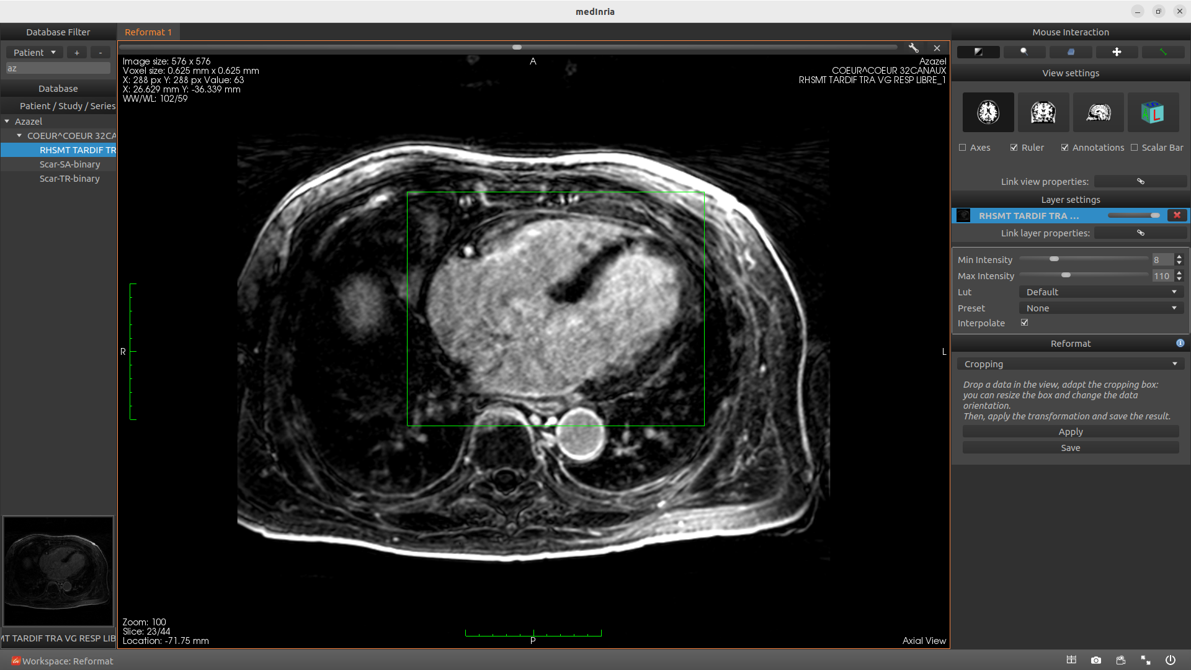
Task: Increase Min Intensity with up arrow
Action: pyautogui.click(x=1179, y=257)
